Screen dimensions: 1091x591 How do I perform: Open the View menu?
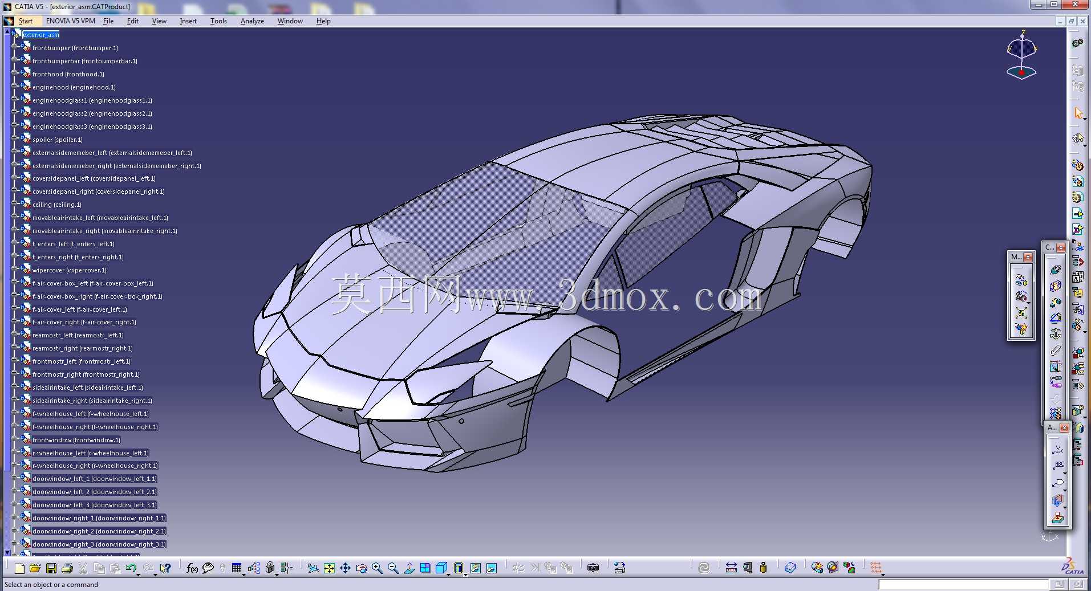(159, 21)
